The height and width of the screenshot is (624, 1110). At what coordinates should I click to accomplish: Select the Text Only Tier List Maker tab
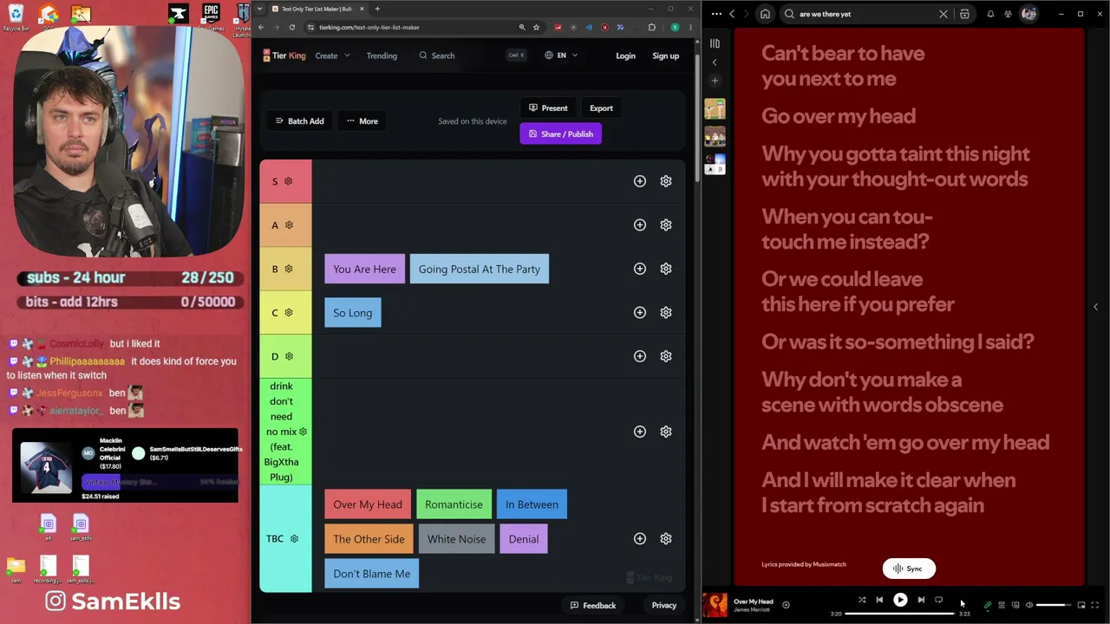click(x=317, y=9)
